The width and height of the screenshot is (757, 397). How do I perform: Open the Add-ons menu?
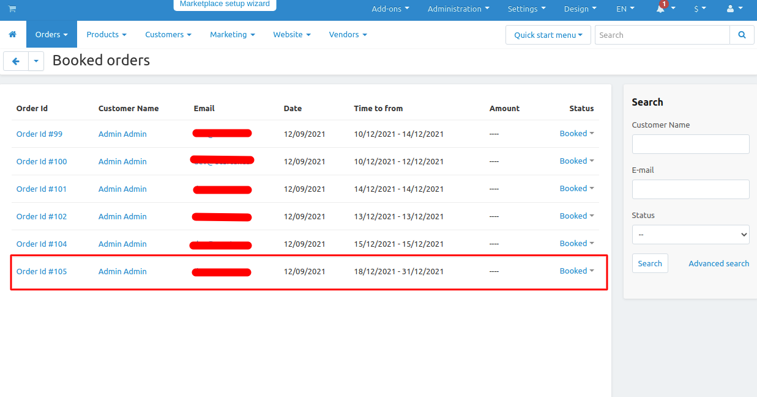390,9
